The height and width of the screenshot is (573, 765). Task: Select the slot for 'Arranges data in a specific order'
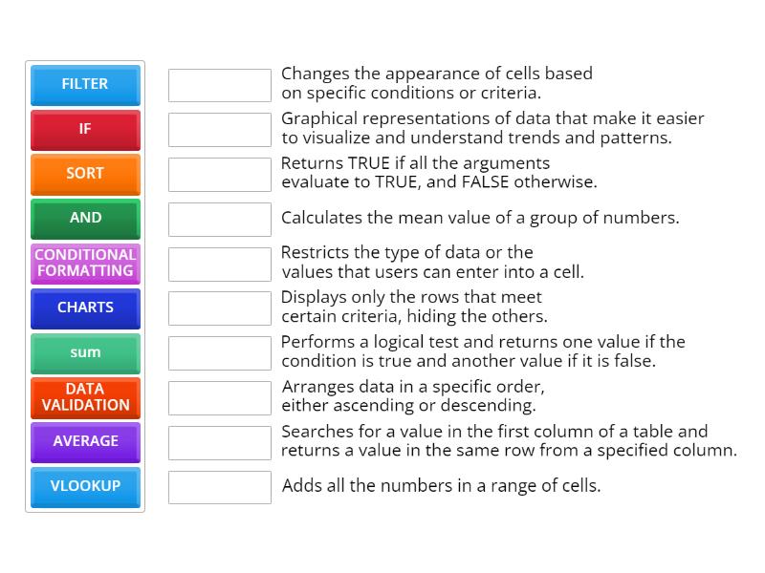pos(220,398)
